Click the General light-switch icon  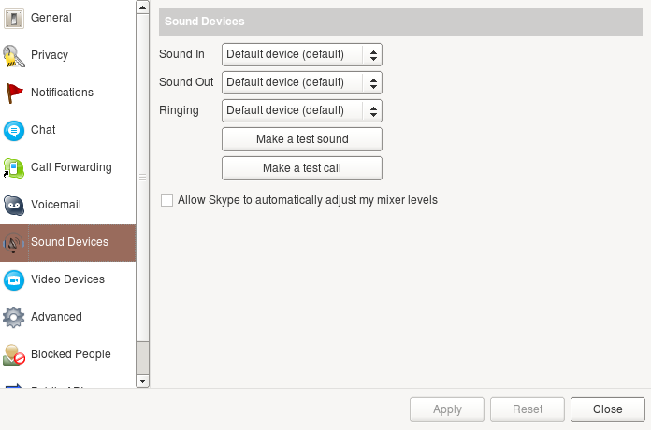click(x=14, y=19)
